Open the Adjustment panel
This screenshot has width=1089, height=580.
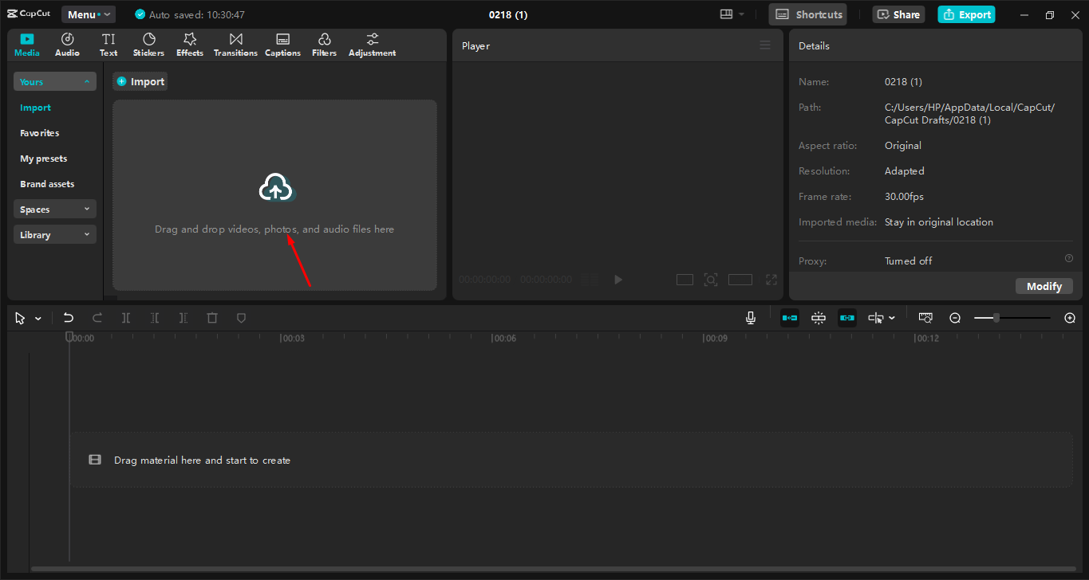[372, 44]
